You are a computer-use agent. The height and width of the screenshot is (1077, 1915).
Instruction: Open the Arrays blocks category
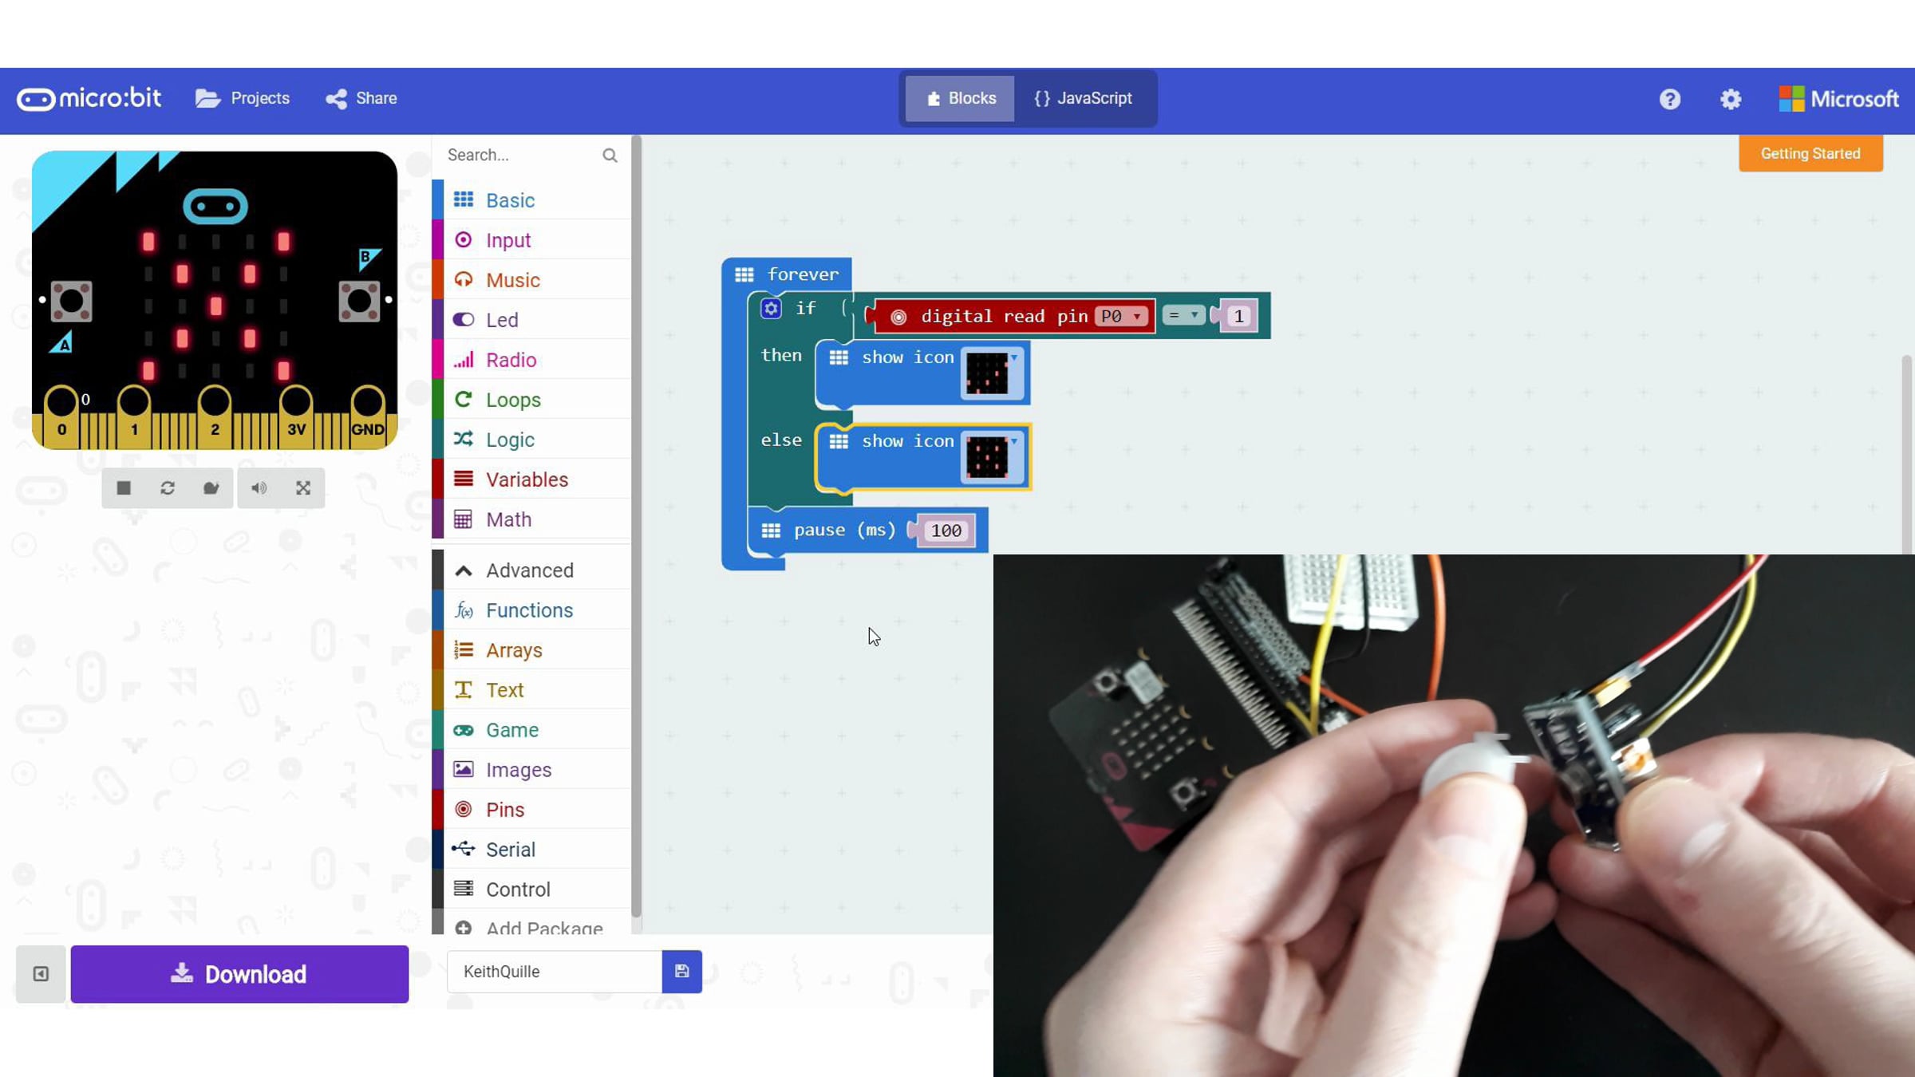pos(531,649)
